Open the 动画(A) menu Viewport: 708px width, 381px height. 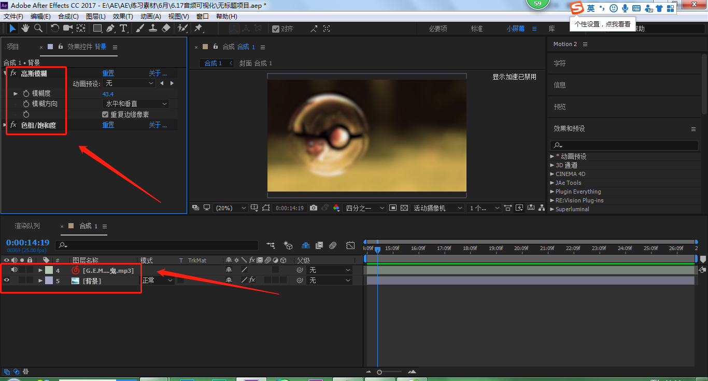pyautogui.click(x=151, y=17)
